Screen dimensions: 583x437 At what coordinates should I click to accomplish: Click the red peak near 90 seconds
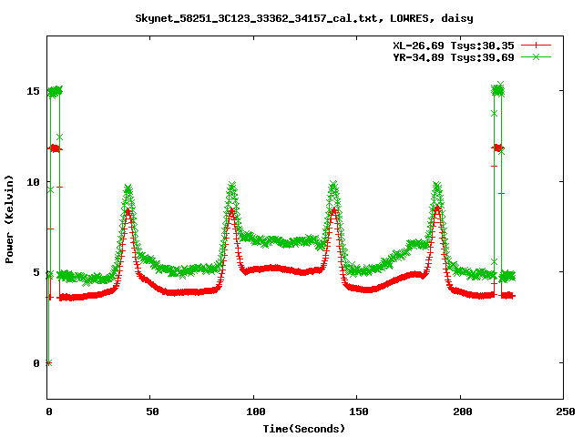pos(231,212)
